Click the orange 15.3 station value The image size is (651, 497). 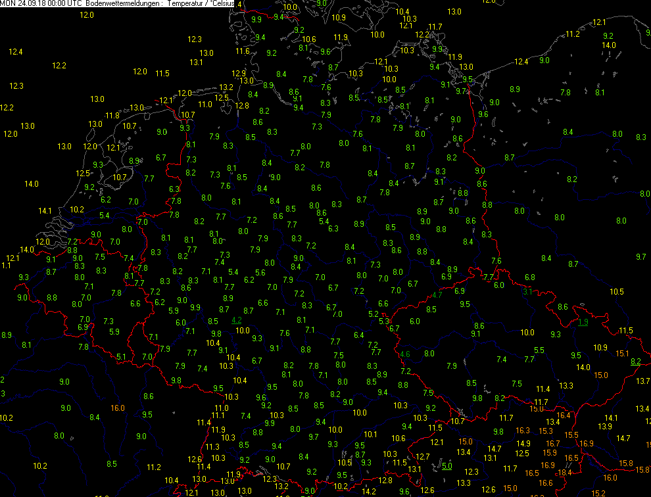546,431
